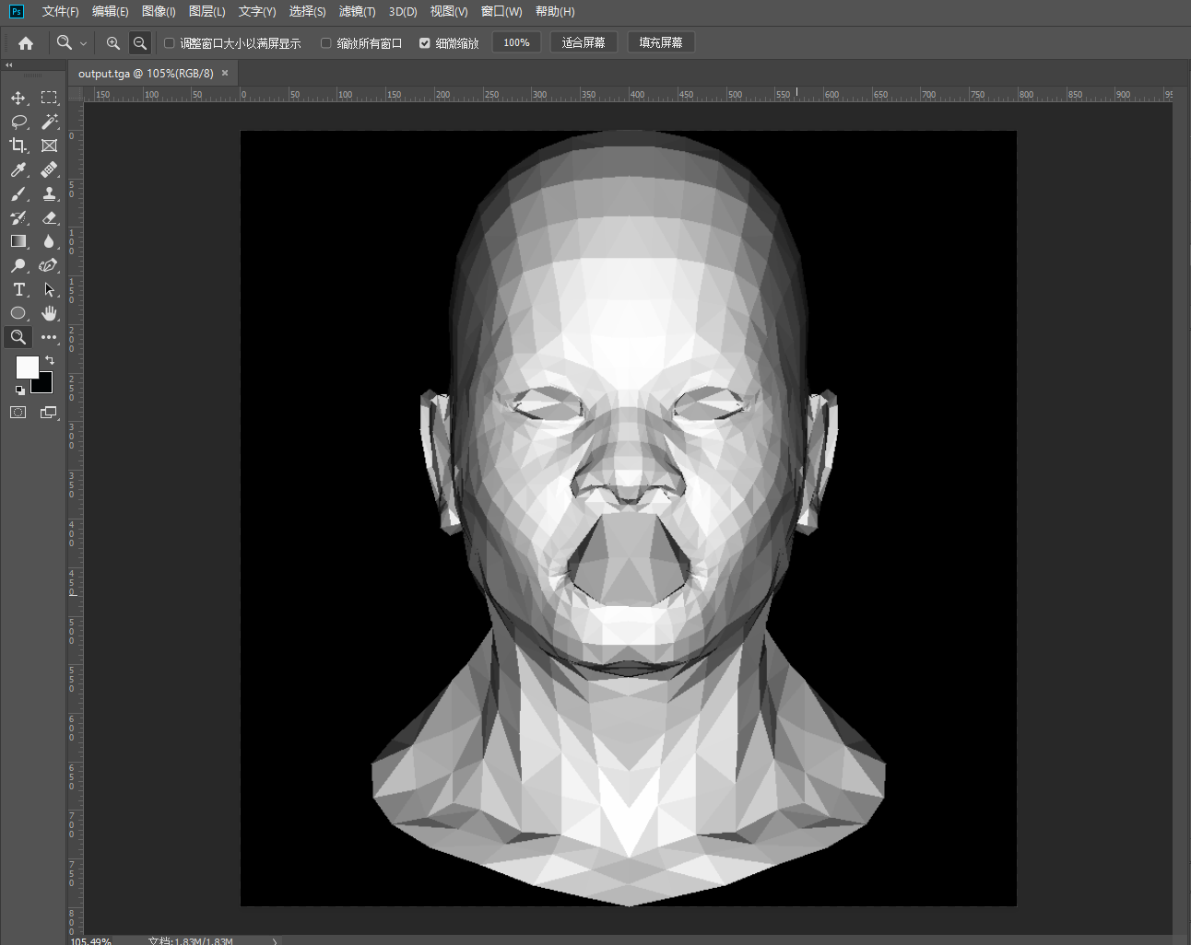This screenshot has width=1191, height=945.
Task: Open the 图层(L) menu
Action: pos(206,12)
